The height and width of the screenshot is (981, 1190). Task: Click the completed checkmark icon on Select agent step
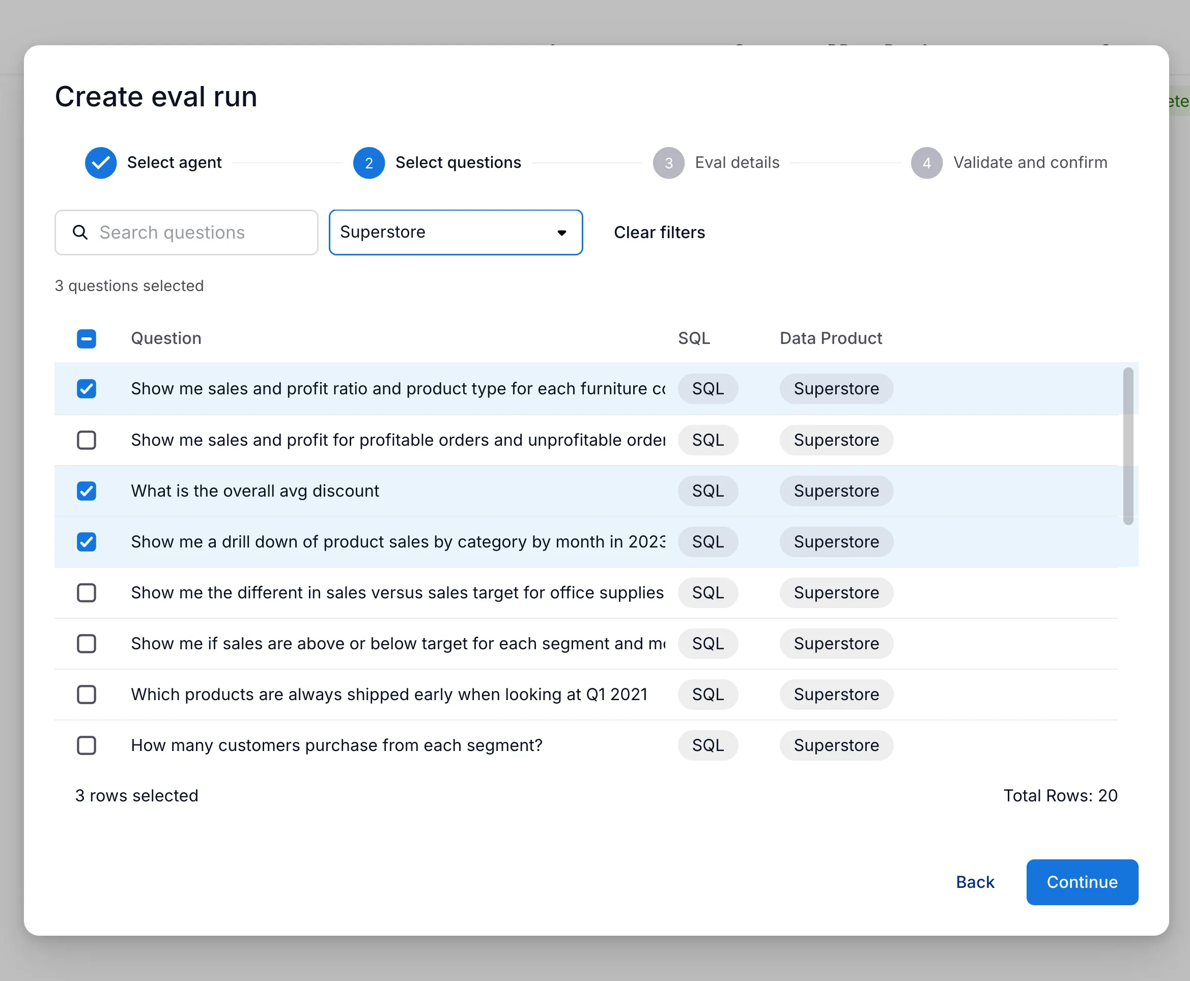101,163
